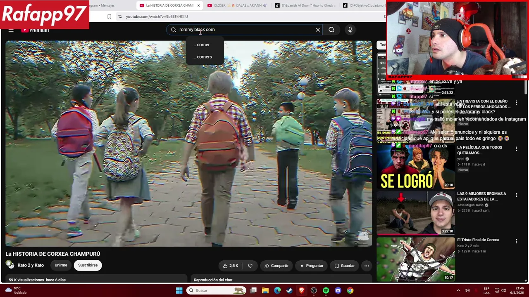Start voice search with the microphone
The width and height of the screenshot is (529, 297).
click(350, 30)
